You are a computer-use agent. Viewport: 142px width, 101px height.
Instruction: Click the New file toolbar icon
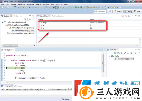2,7
